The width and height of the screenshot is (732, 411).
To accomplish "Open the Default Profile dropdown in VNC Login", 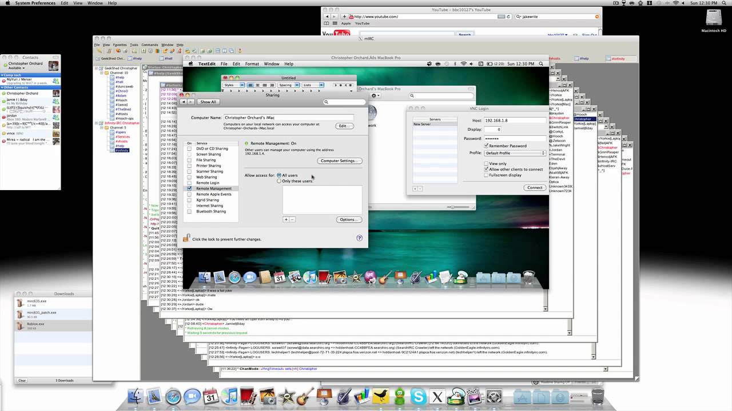I will coord(515,153).
